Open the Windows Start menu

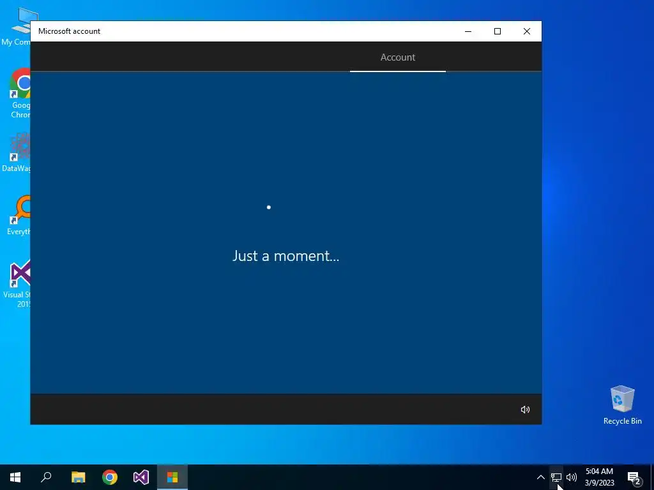point(15,477)
